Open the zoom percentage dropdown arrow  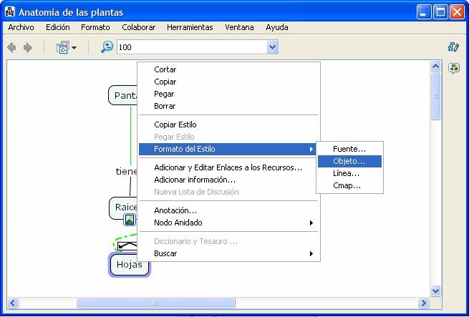coord(272,47)
